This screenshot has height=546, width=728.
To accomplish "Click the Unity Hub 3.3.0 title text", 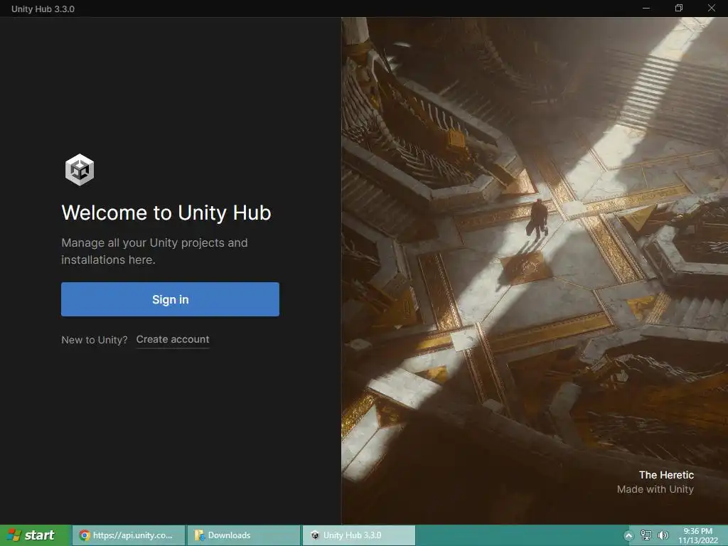I will click(43, 9).
